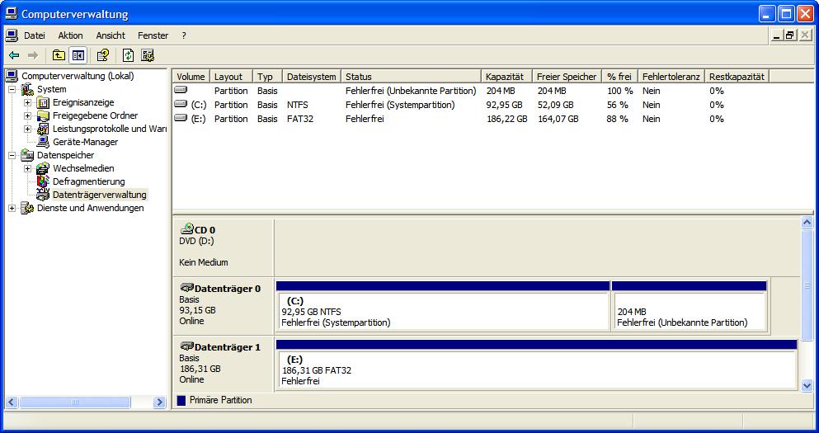Click the Defragmentierung icon
The image size is (819, 433).
(x=44, y=181)
